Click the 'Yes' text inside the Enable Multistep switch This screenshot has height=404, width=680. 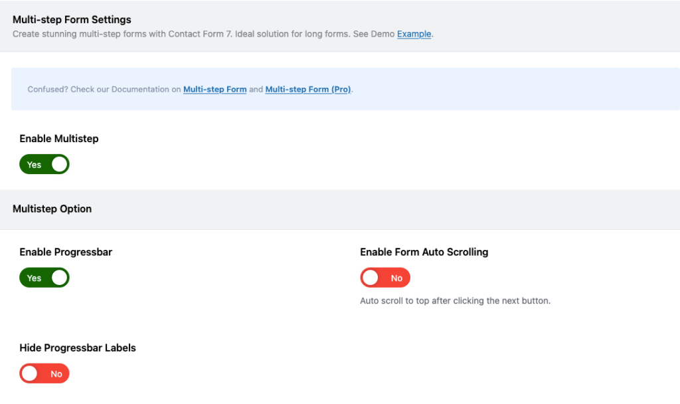[x=34, y=165]
